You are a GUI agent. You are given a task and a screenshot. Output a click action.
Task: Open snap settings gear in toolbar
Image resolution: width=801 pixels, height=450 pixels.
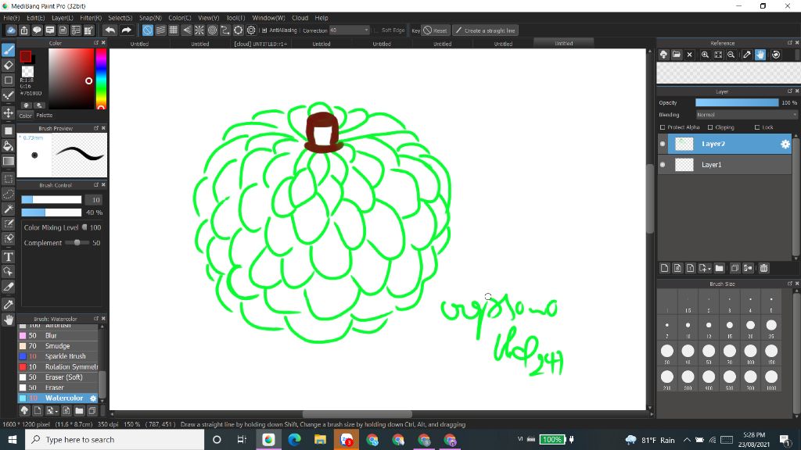coord(251,30)
